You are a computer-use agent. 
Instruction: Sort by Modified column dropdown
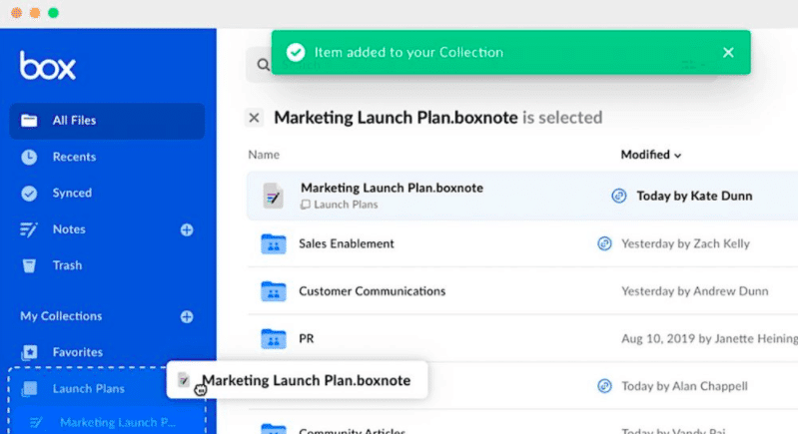pos(651,155)
